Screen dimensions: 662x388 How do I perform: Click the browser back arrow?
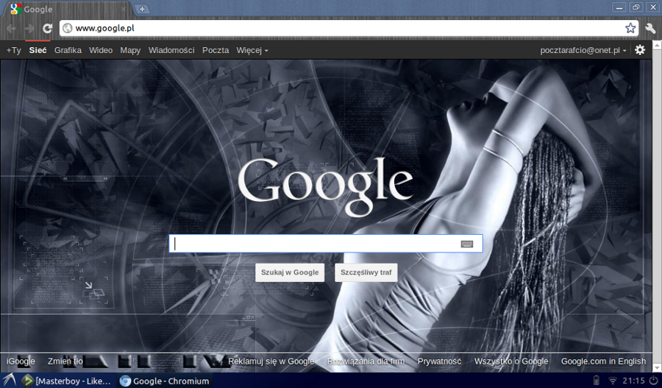pos(11,28)
